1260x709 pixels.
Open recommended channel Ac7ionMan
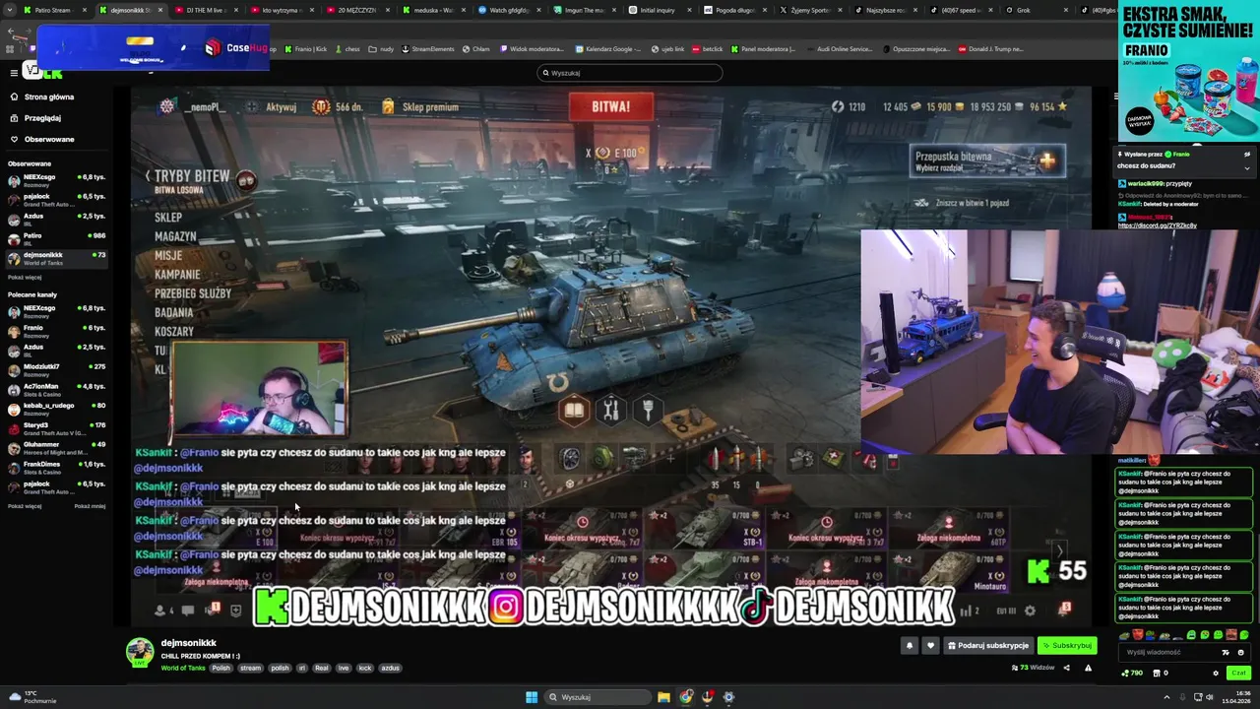coord(57,390)
